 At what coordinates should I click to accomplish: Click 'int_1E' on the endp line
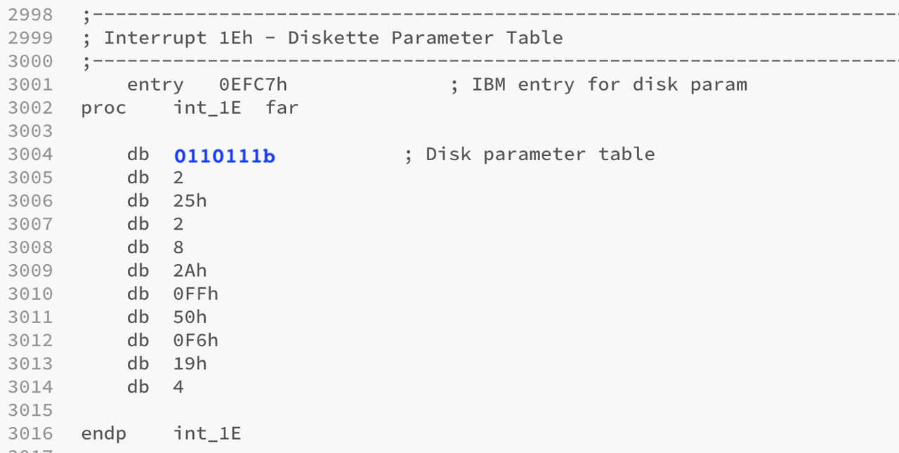click(x=207, y=433)
